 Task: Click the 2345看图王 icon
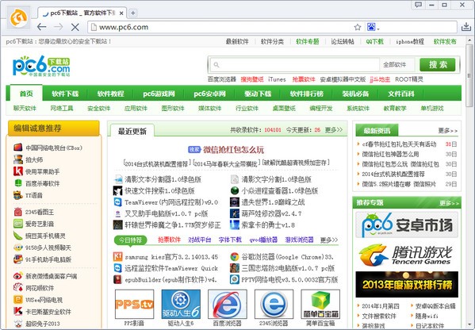point(18,212)
